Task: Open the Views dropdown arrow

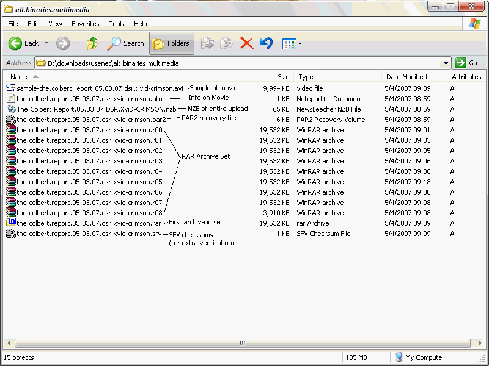Action: (300, 44)
